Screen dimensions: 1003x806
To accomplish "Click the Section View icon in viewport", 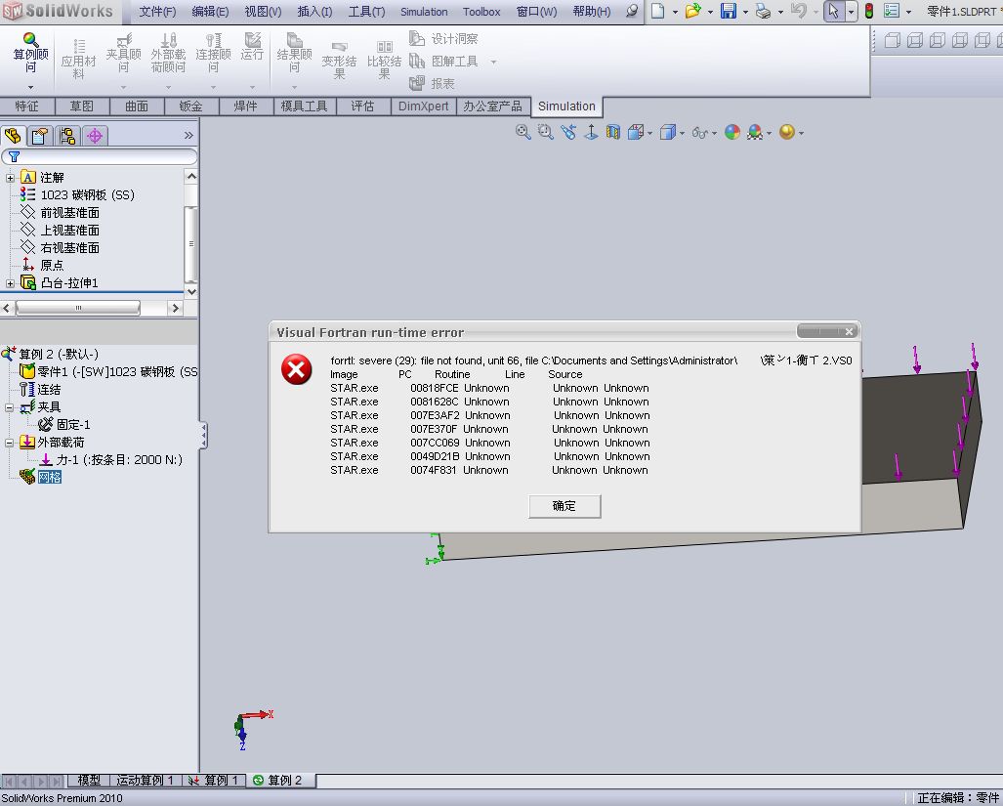I will click(x=612, y=133).
